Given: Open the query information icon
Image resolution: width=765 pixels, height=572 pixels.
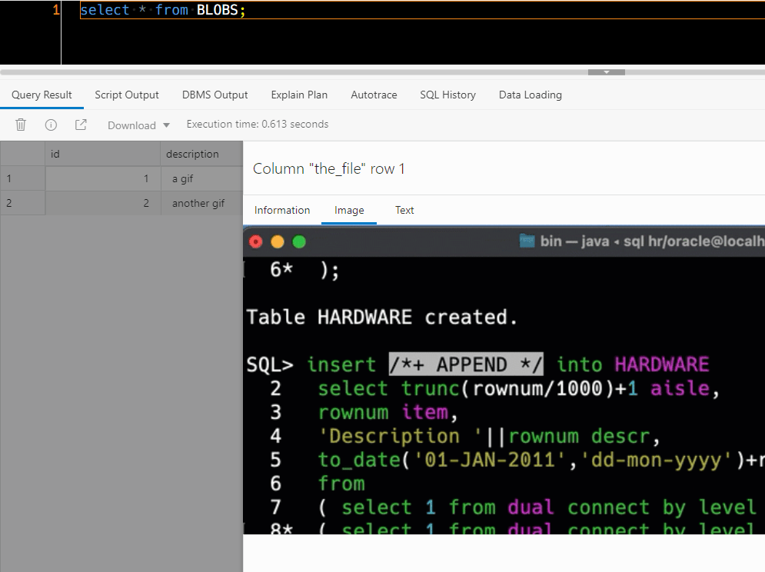Looking at the screenshot, I should (51, 125).
